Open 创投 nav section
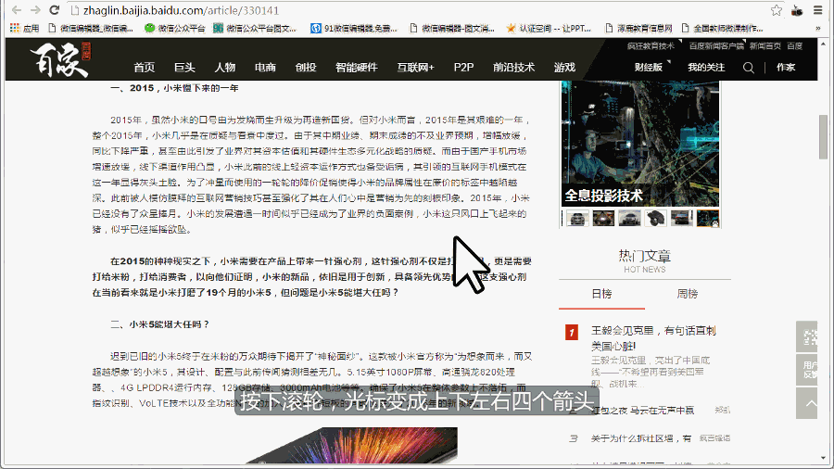Screen dimensions: 834x469 click(306, 68)
